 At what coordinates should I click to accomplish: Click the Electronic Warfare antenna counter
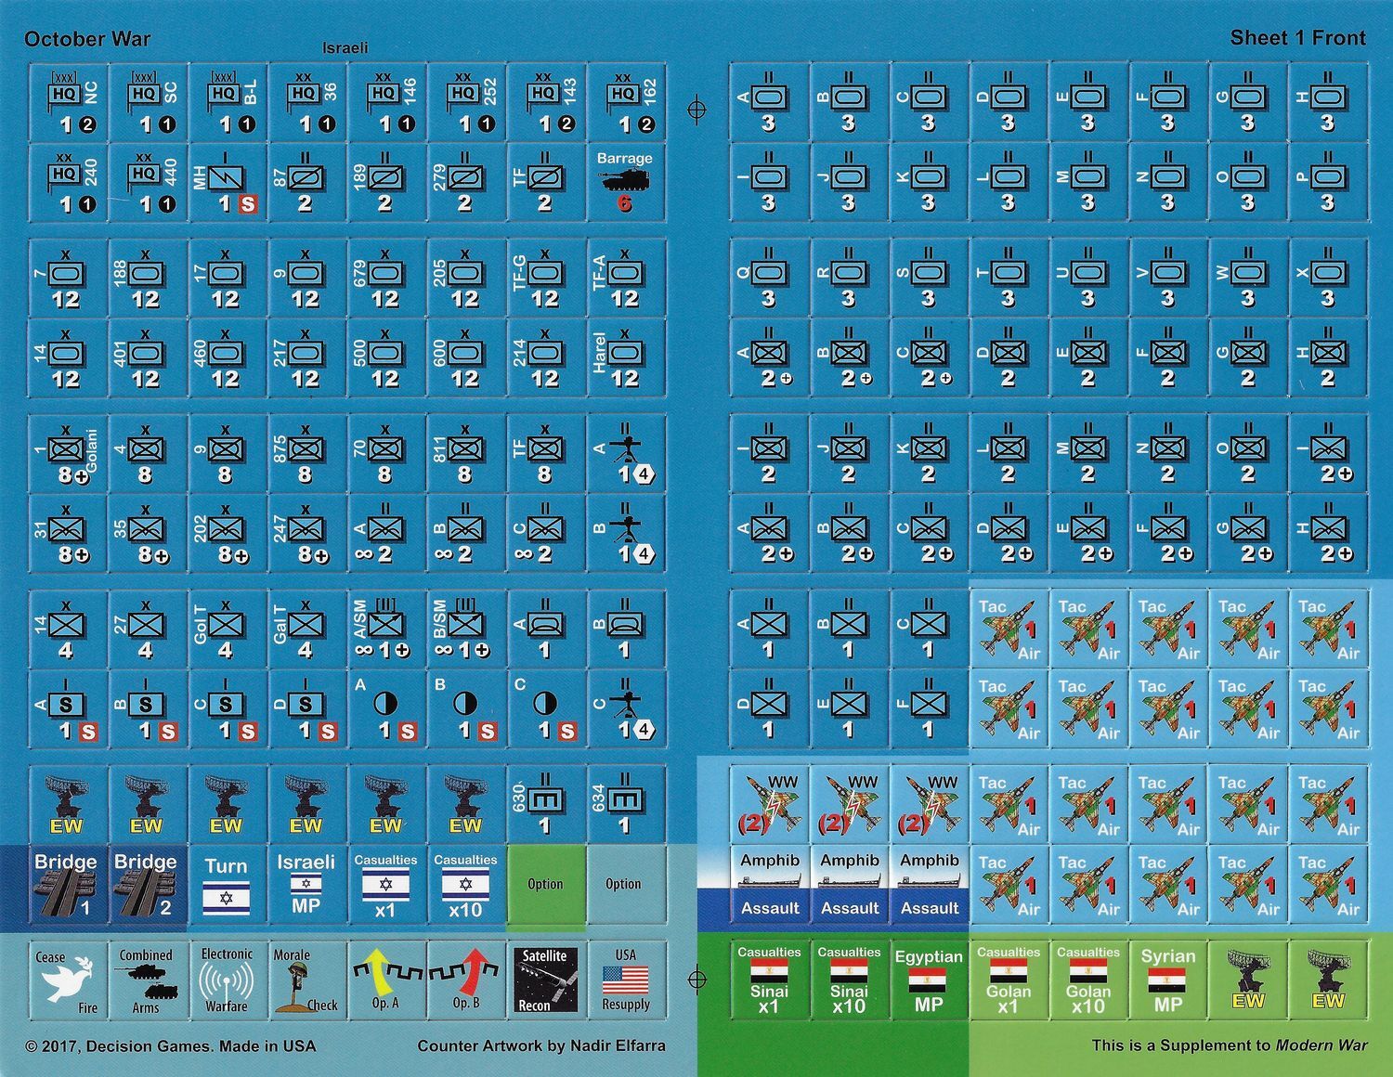coord(227,980)
